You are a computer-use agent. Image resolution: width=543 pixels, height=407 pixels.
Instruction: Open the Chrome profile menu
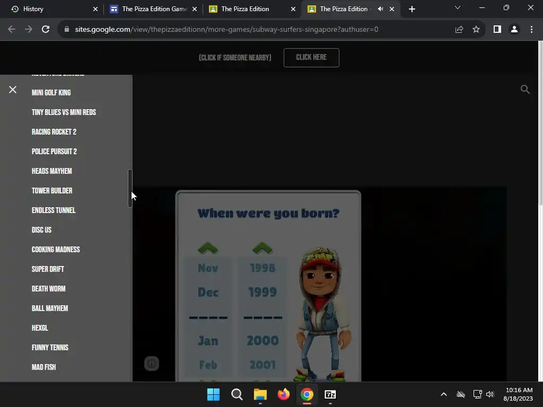(x=514, y=30)
